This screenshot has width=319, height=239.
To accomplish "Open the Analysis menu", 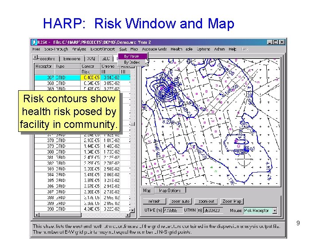I will pyautogui.click(x=79, y=49).
